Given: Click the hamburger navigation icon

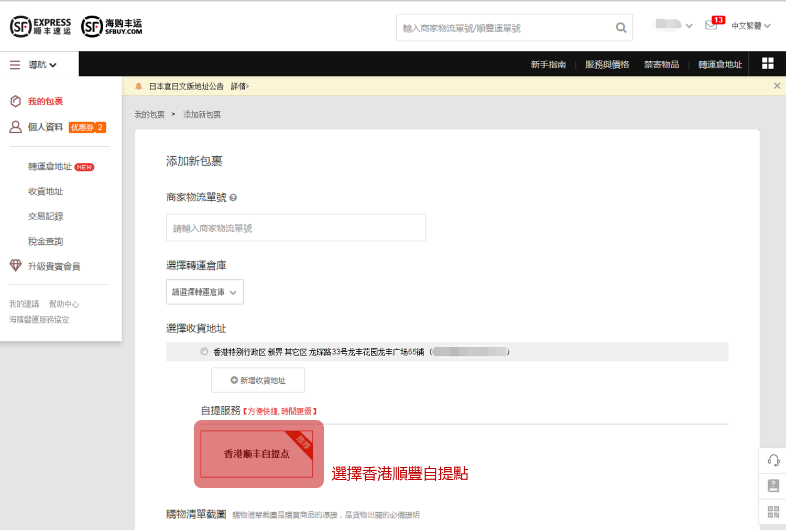Looking at the screenshot, I should tap(15, 64).
